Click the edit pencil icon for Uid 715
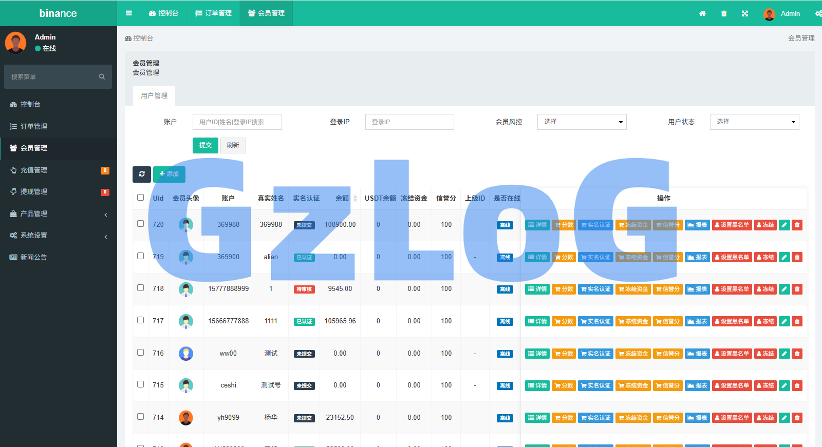 [x=784, y=385]
